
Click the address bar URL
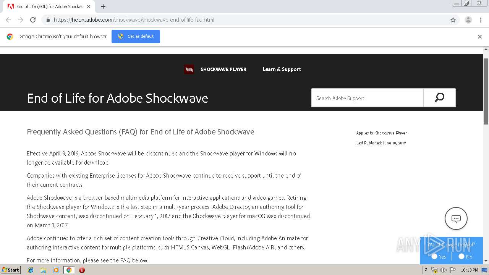click(134, 20)
